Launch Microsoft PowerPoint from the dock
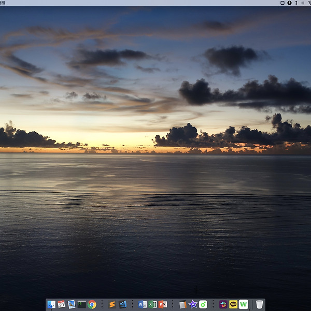This screenshot has height=311, width=311. tap(163, 304)
